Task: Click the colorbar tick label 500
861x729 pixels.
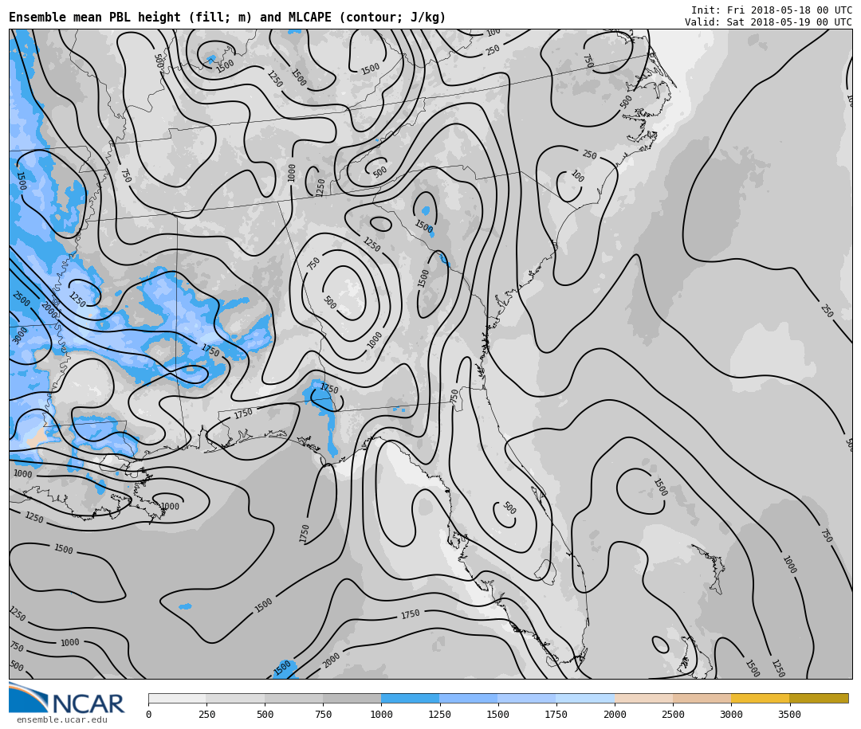Action: (265, 714)
